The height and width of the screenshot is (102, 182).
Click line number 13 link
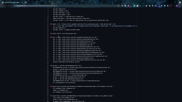point(48,24)
